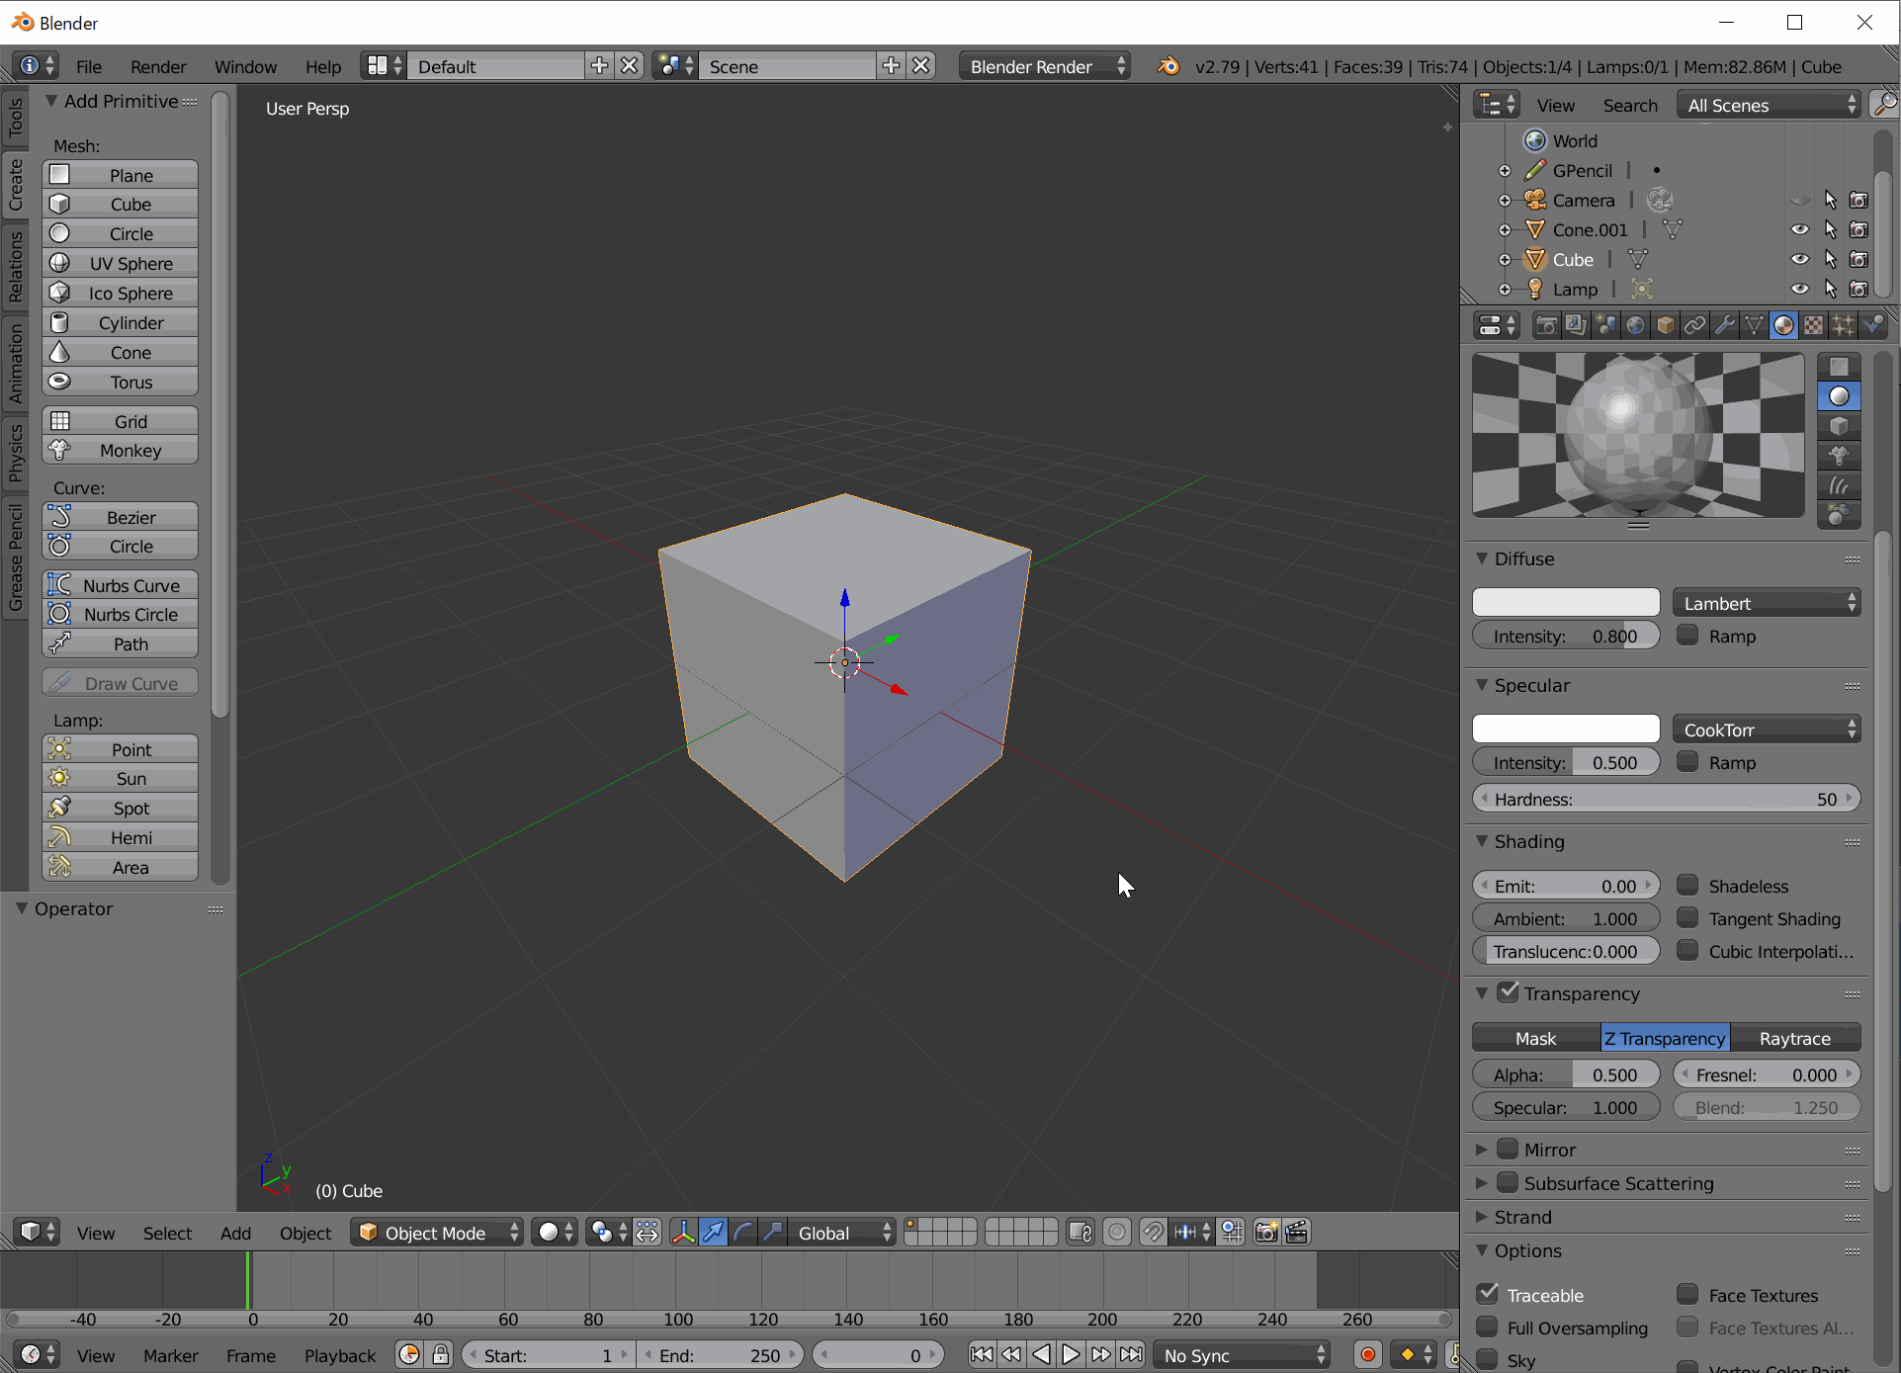Image resolution: width=1901 pixels, height=1373 pixels.
Task: Click the OpenGL render image camera icon
Action: click(1265, 1232)
